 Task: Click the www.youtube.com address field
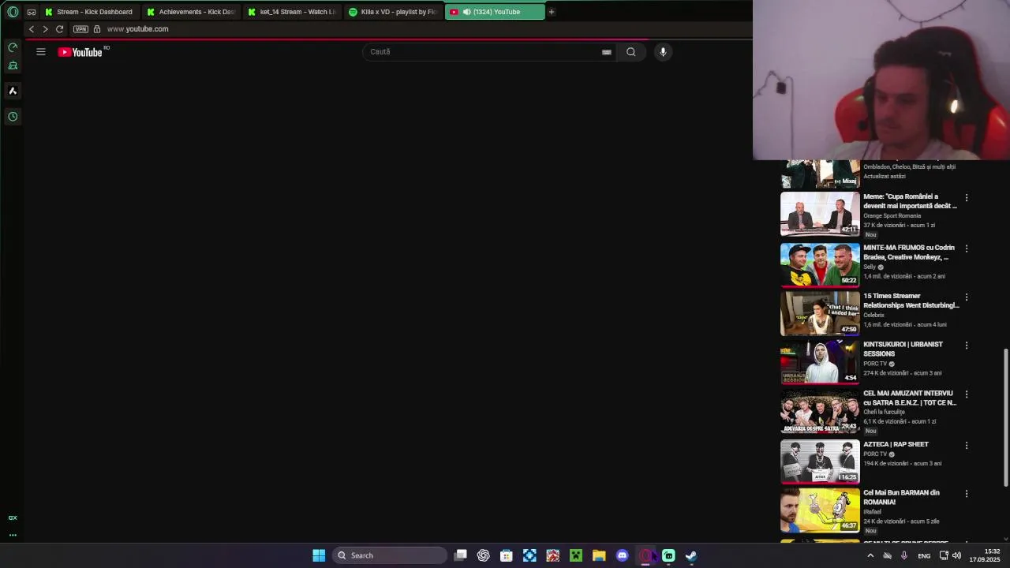138,29
